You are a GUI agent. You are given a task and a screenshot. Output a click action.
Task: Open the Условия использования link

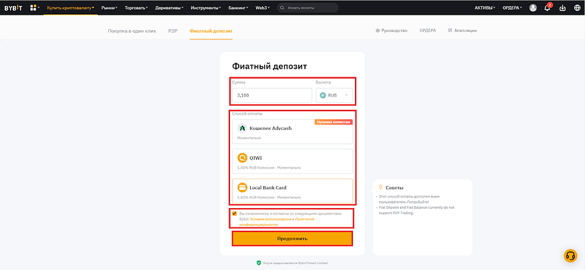(x=270, y=219)
